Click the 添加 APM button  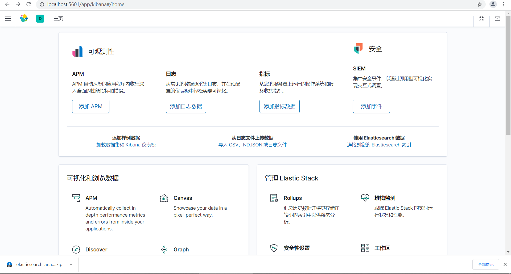[91, 106]
